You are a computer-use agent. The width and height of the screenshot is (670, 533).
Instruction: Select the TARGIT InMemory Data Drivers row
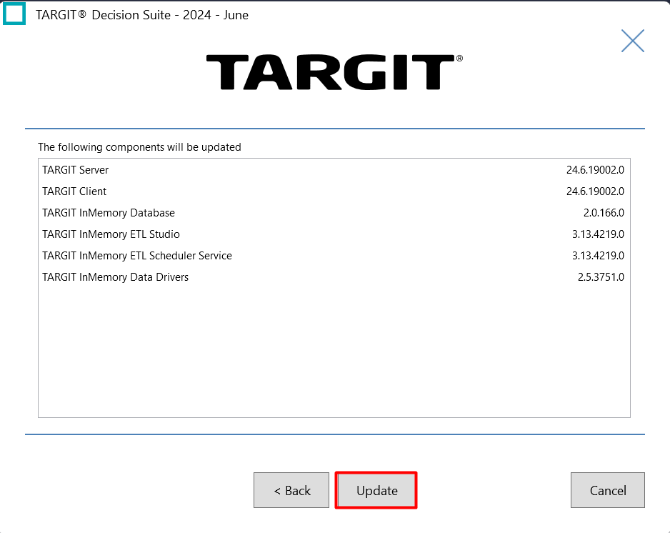coord(334,277)
